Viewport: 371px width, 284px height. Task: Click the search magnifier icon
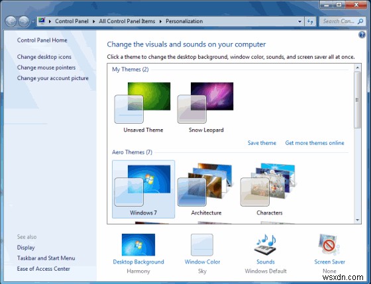coord(360,22)
